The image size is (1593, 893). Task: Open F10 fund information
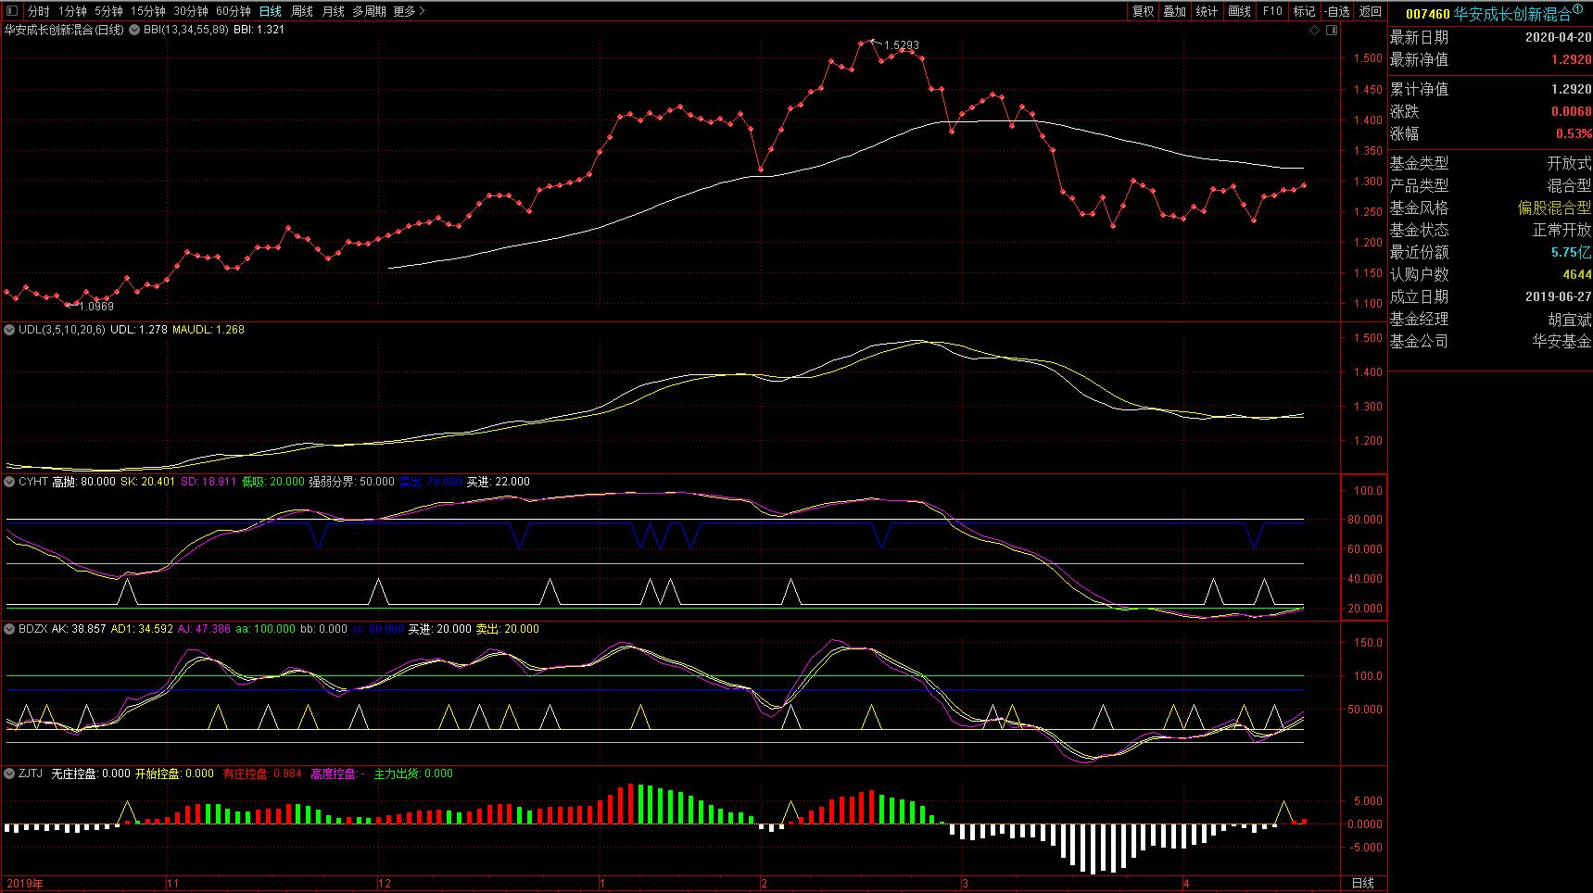point(1272,11)
